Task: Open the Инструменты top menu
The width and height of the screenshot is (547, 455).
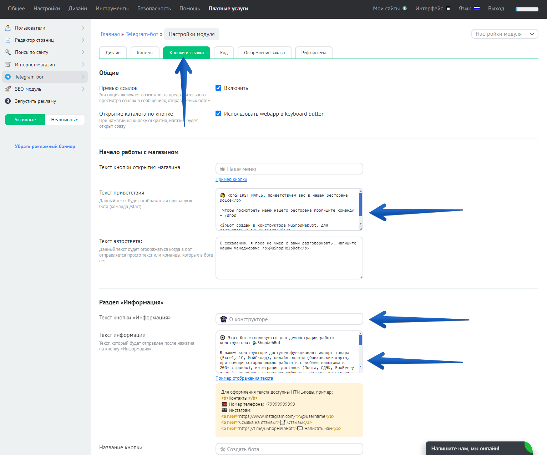Action: pos(112,8)
